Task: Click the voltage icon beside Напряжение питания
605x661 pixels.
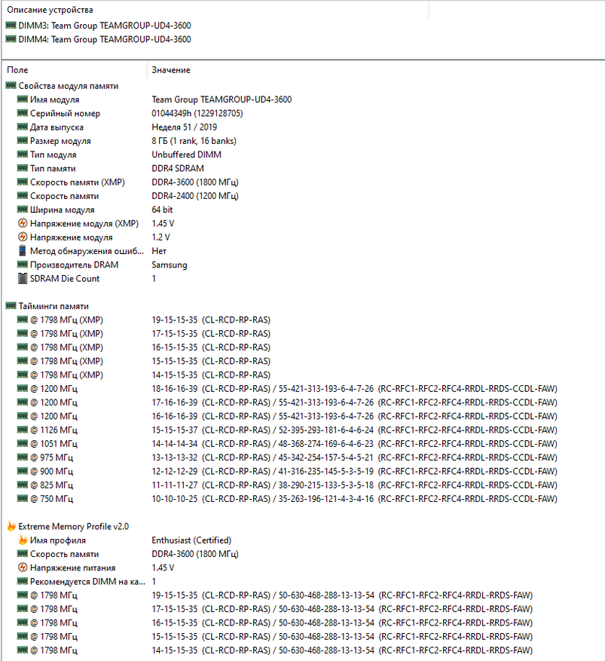Action: pos(23,568)
